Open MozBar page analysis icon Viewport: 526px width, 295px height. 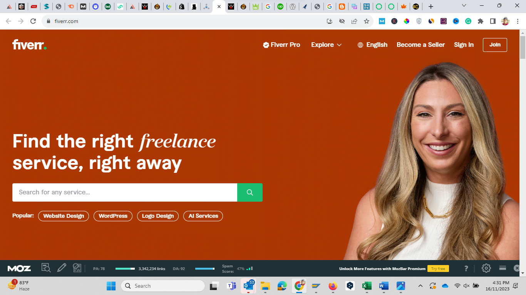46,268
